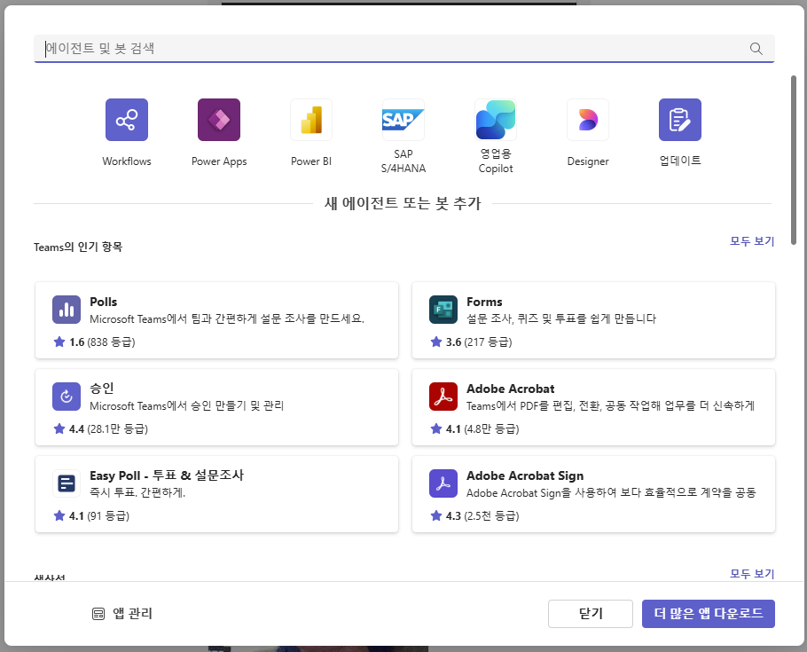Screen dimensions: 807x652
Task: Select the Designer app icon
Action: pos(588,120)
